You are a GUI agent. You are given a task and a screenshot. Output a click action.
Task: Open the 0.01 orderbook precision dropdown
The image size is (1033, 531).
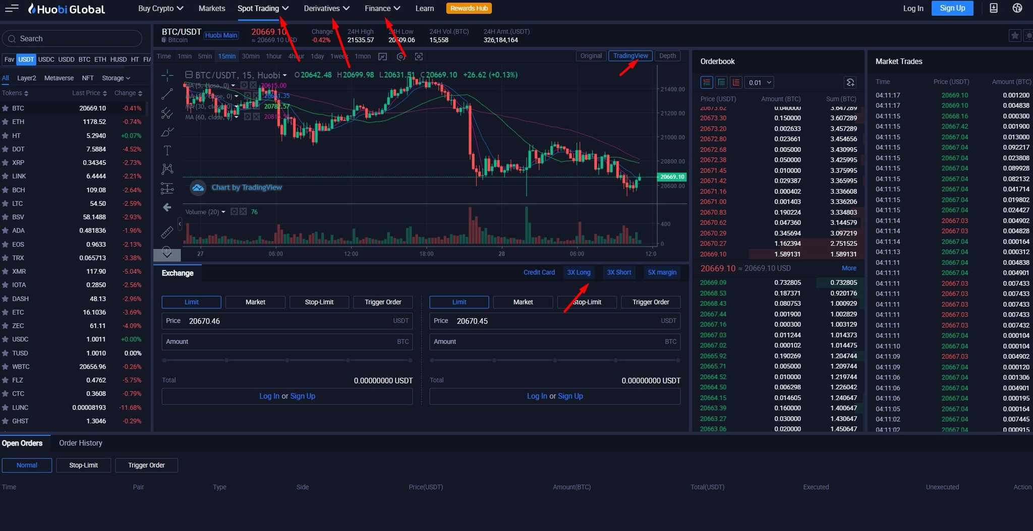pos(759,82)
